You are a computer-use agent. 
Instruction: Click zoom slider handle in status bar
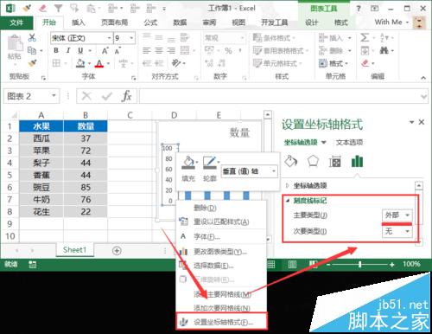(359, 264)
